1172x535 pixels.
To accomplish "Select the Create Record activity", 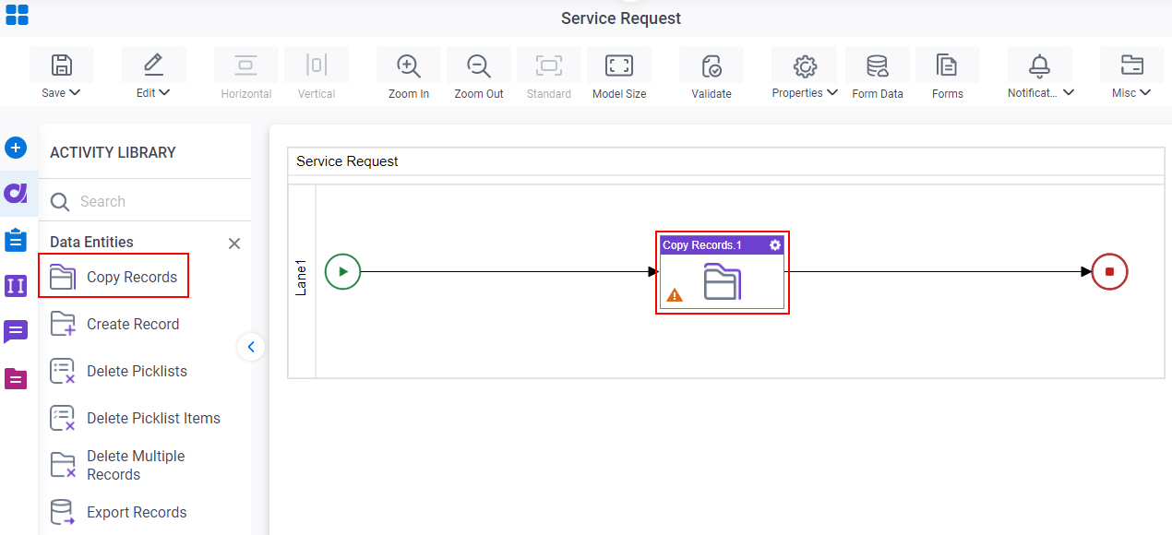I will [x=114, y=324].
